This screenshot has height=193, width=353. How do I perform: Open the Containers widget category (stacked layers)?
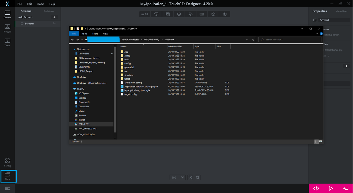tap(179, 14)
